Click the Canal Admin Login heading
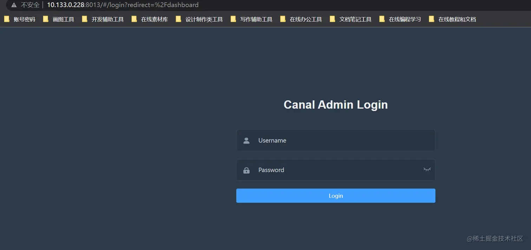 (x=336, y=105)
